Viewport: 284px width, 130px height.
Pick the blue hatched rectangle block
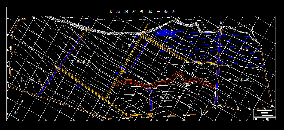pyautogui.click(x=165, y=33)
